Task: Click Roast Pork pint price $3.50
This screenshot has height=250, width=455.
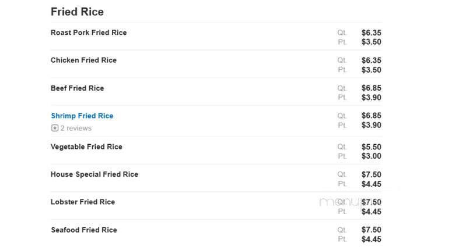Action: pyautogui.click(x=371, y=42)
